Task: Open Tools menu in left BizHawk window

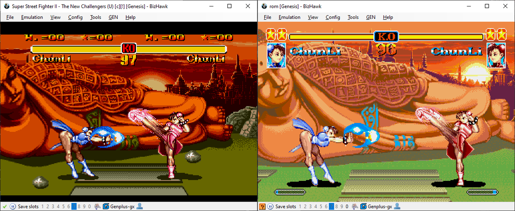Action: coord(96,17)
